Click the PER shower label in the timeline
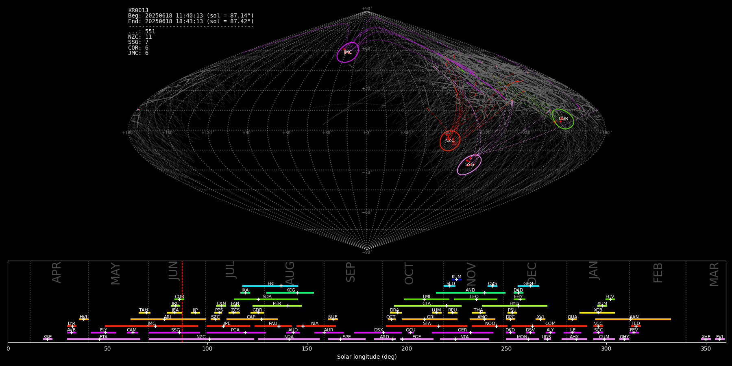The width and height of the screenshot is (732, 366). point(277,304)
